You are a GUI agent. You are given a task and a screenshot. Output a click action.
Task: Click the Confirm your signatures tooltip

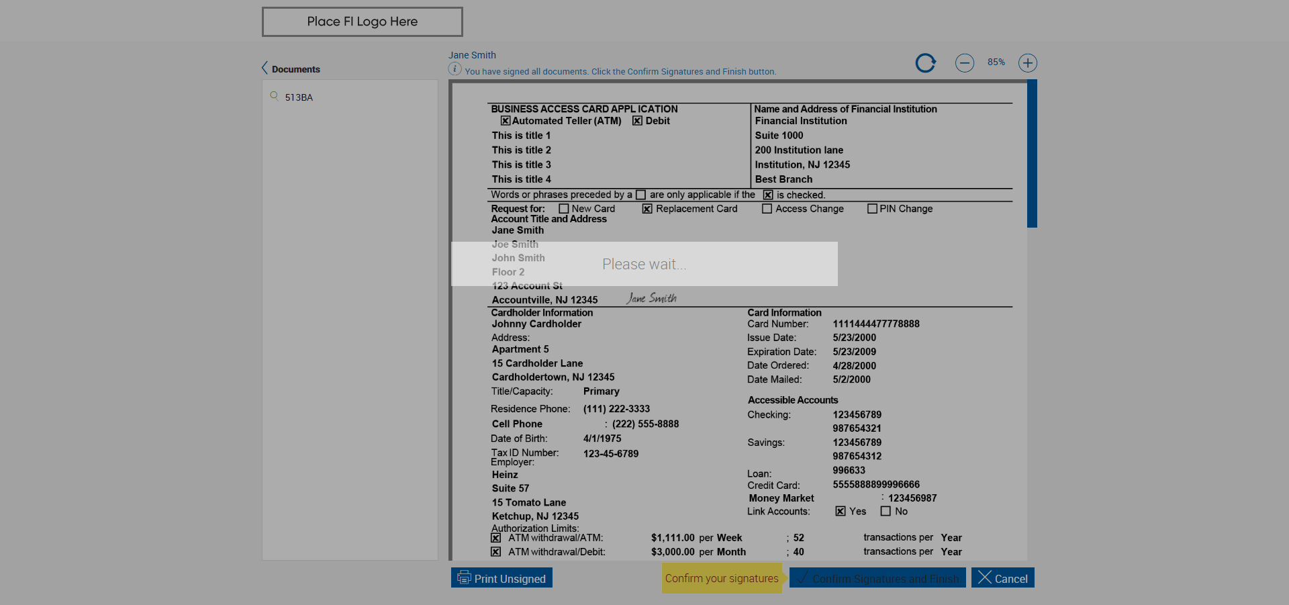click(722, 578)
